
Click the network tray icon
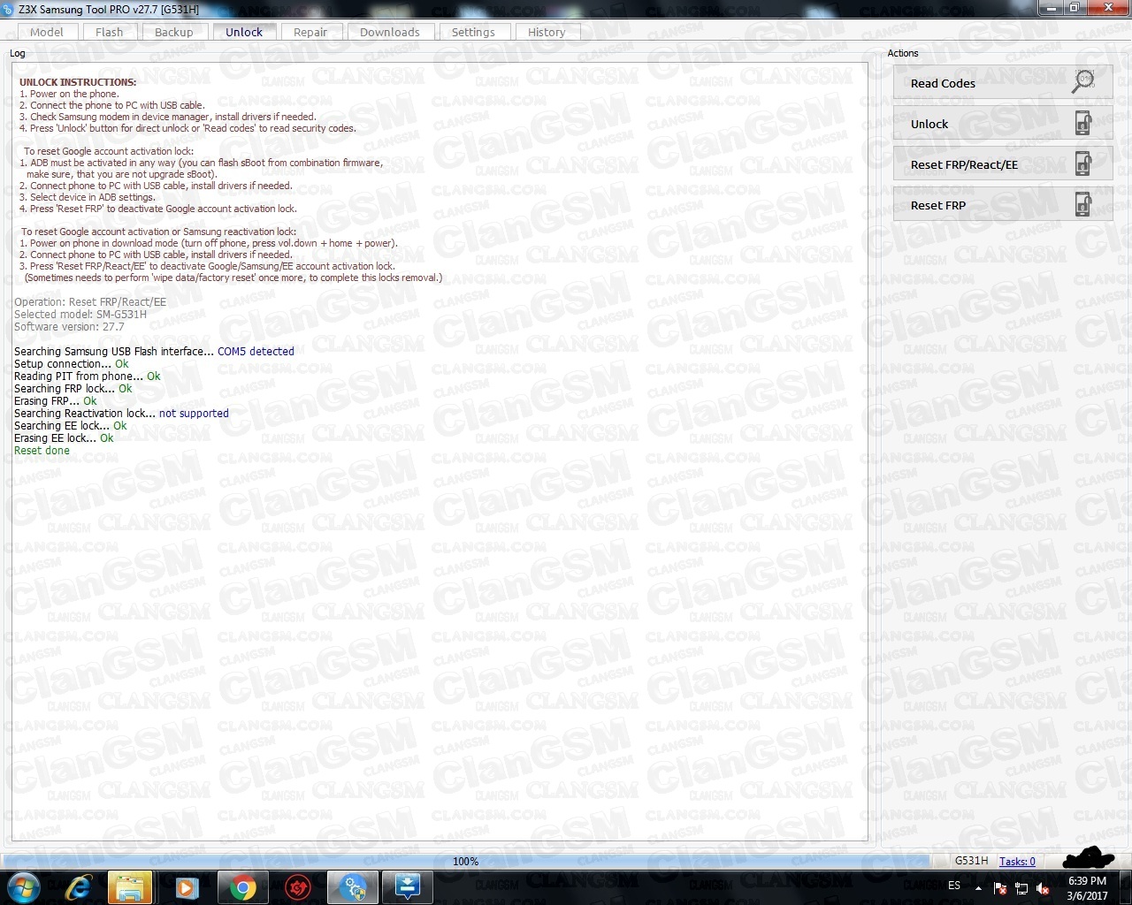(1021, 888)
